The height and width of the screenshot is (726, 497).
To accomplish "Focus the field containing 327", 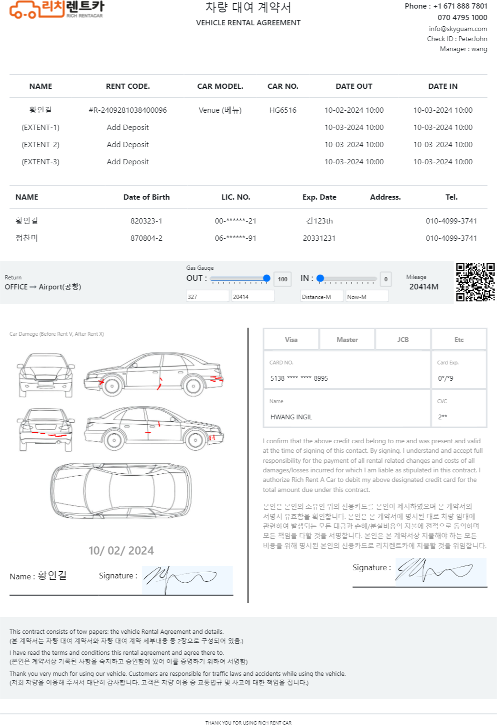I will (207, 297).
